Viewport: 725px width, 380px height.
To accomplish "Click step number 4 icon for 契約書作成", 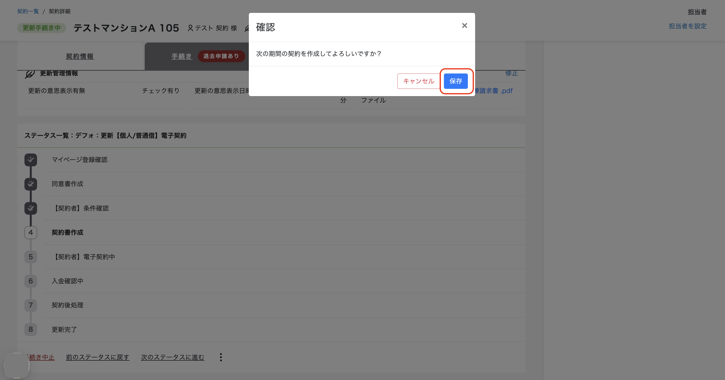I will tap(31, 233).
